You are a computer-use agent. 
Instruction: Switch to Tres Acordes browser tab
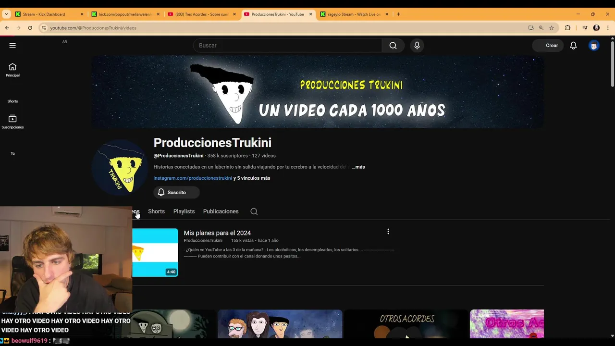tap(202, 14)
